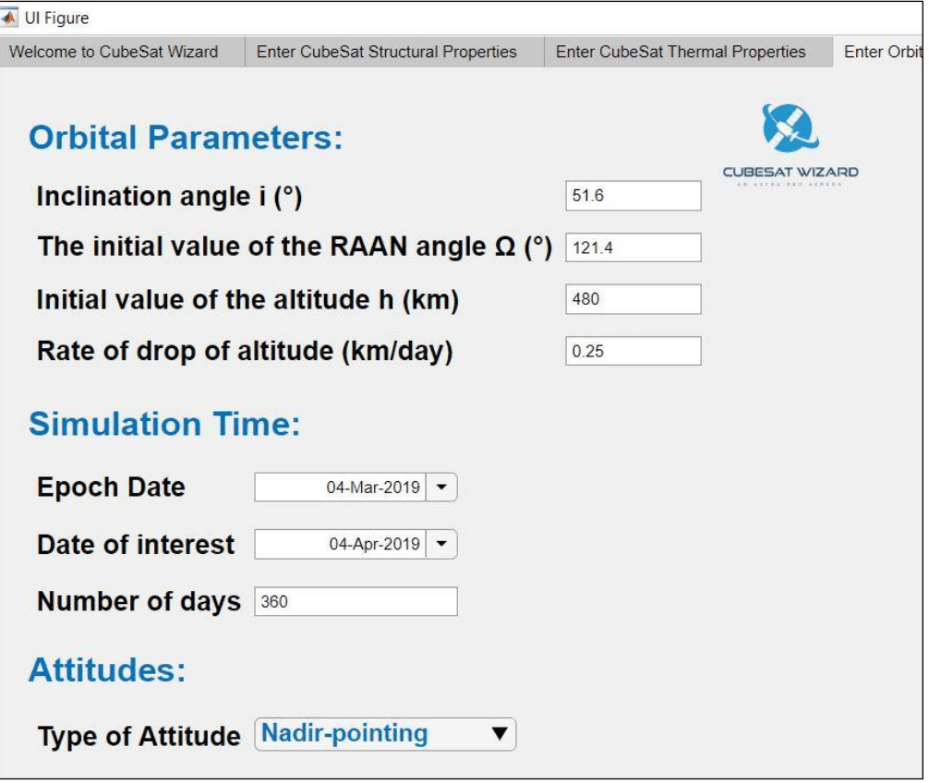Image resolution: width=929 pixels, height=783 pixels.
Task: Select the Enter Orbit tab
Action: click(882, 52)
